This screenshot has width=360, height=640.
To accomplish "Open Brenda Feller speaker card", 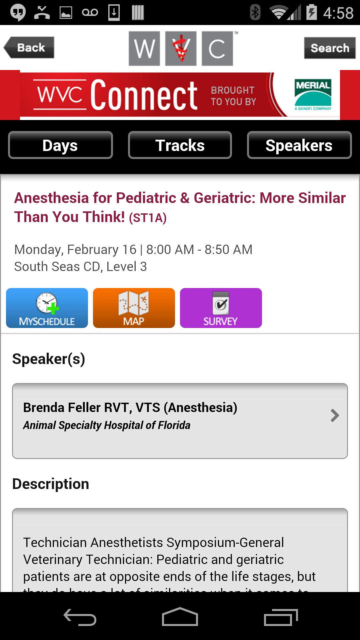I will (x=167, y=421).
